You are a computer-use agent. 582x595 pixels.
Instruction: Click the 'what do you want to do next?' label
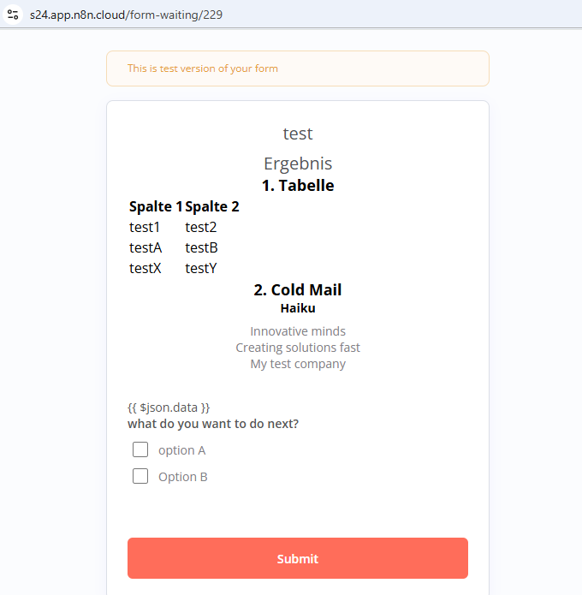point(213,424)
